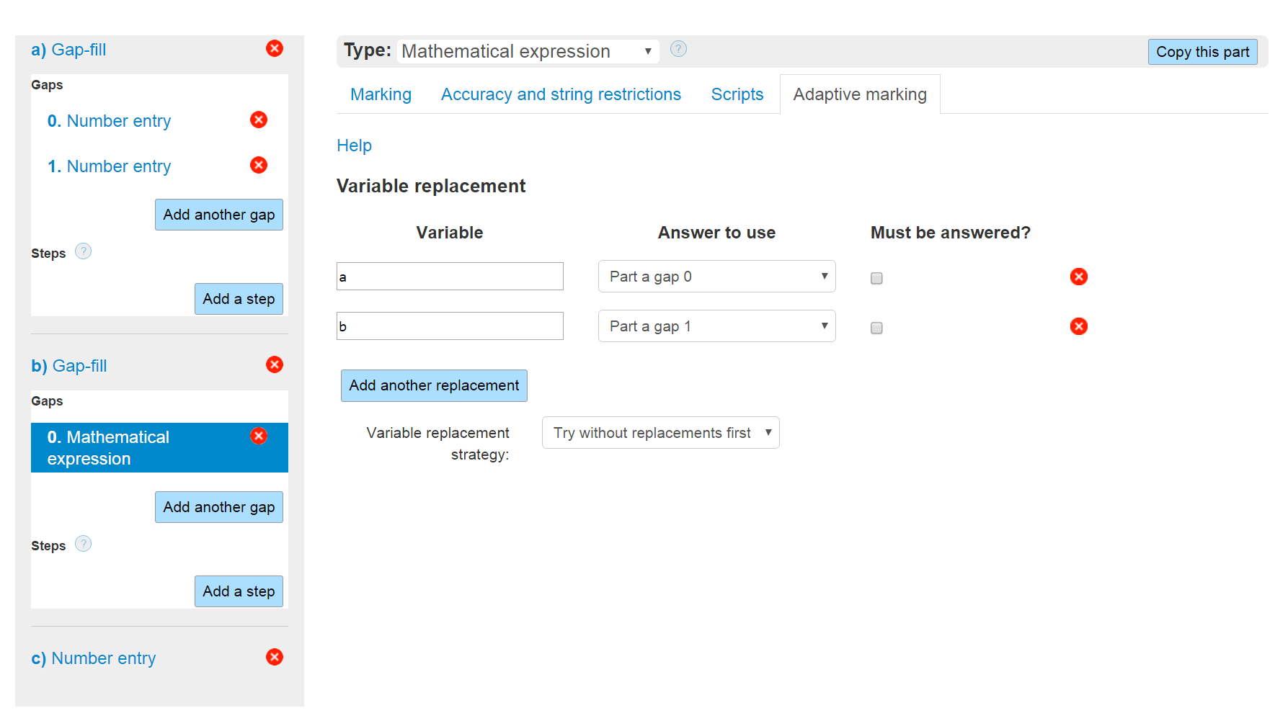1275x721 pixels.
Task: Remove the Mathematical expression gap
Action: (x=259, y=436)
